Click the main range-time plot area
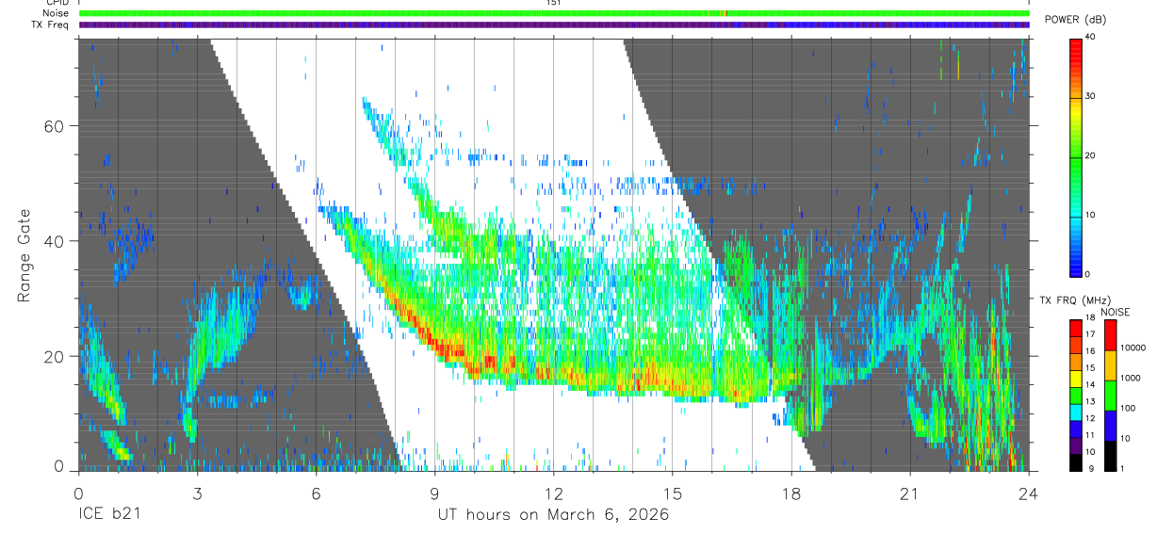 (x=554, y=254)
